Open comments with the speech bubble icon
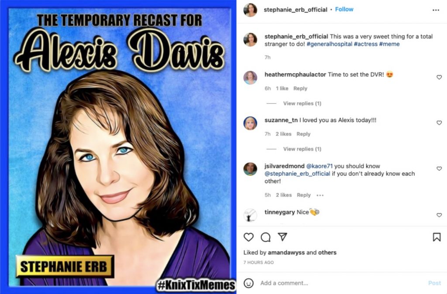 pos(266,237)
